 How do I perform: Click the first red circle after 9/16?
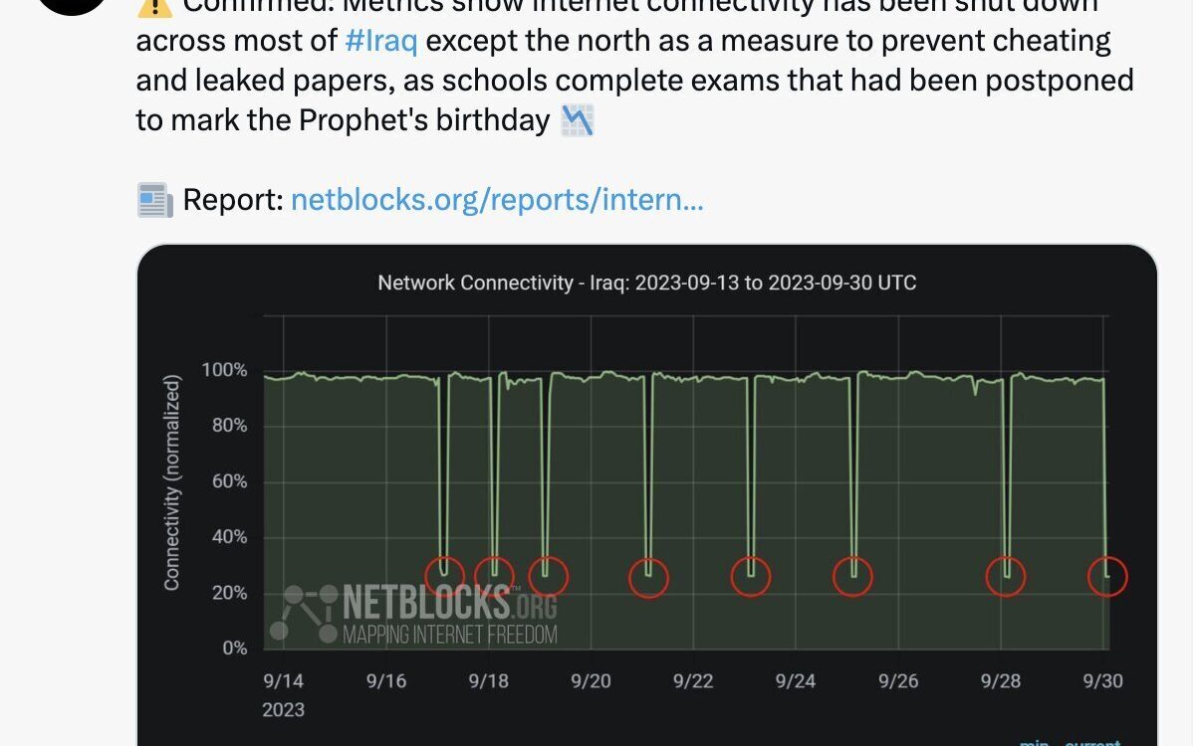point(444,575)
